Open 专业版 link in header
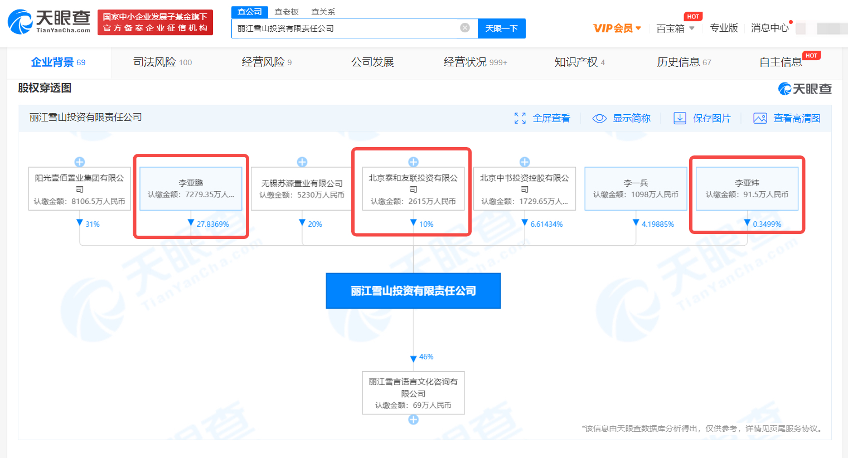Image resolution: width=848 pixels, height=458 pixels. [724, 28]
